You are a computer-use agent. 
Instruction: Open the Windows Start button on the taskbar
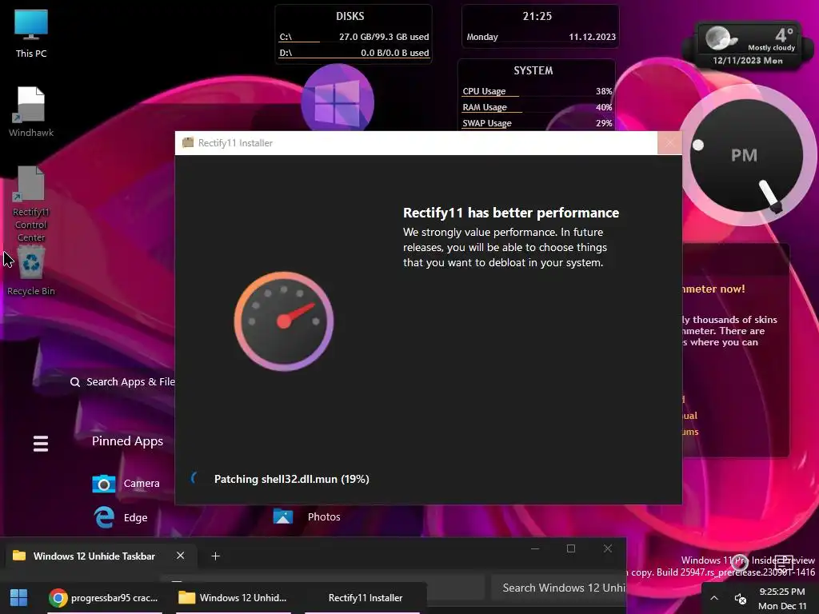click(x=19, y=598)
